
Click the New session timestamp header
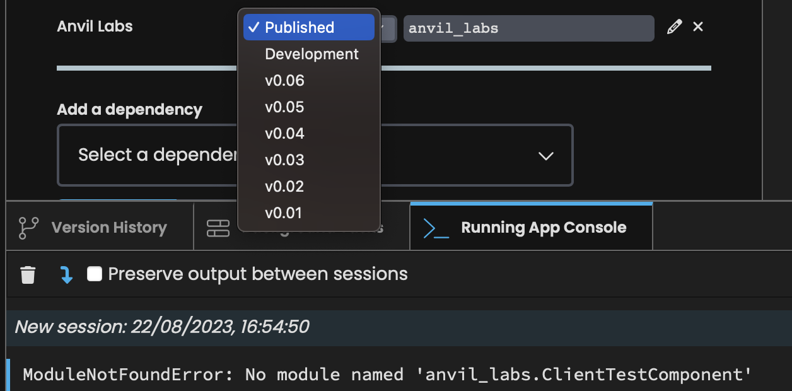162,327
